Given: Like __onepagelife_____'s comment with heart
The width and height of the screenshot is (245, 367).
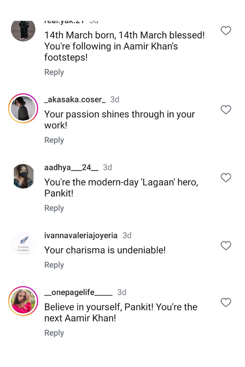Looking at the screenshot, I should pos(226,303).
